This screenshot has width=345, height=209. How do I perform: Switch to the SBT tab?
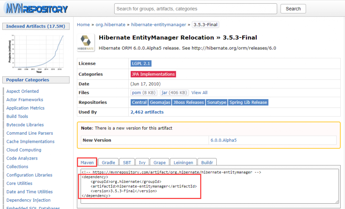click(x=127, y=162)
